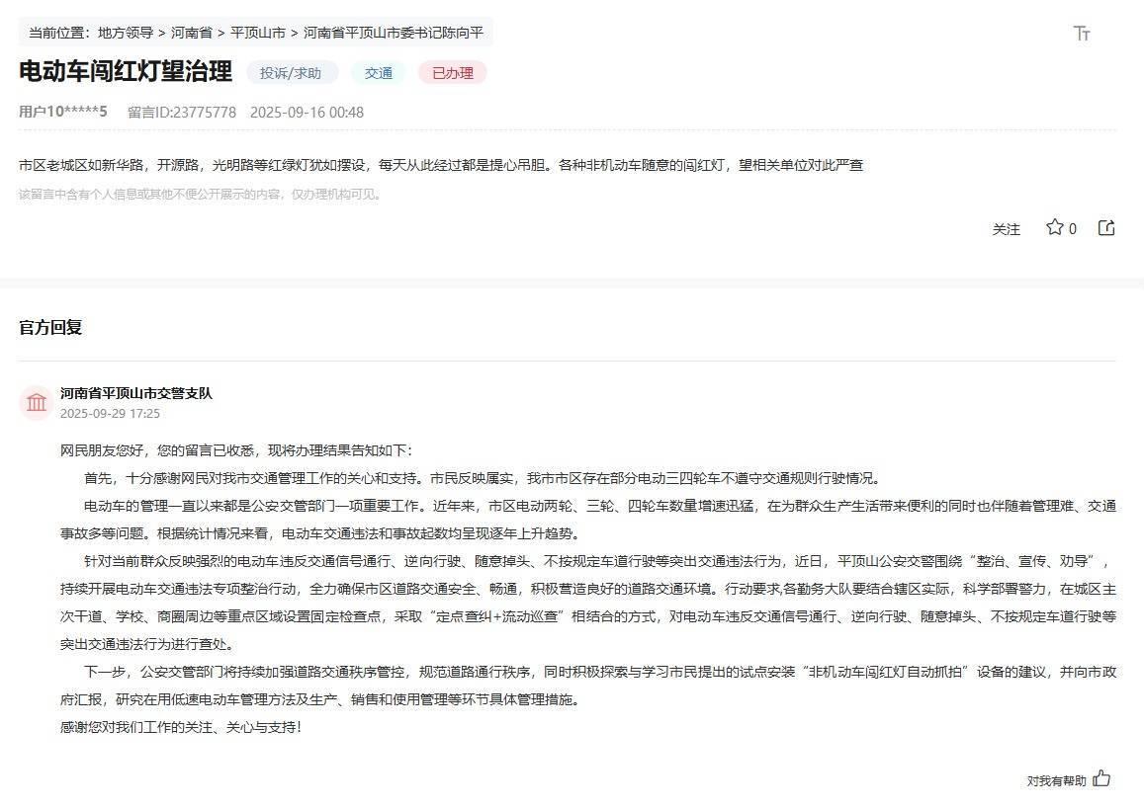Viewport: 1144px width, 810px height.
Task: Click the 官方回复 section header
Action: point(47,327)
